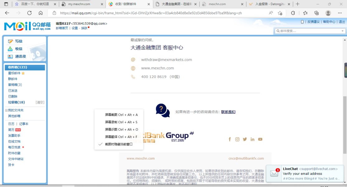Open browser settings and more menu
347x187 pixels.
click(x=340, y=13)
